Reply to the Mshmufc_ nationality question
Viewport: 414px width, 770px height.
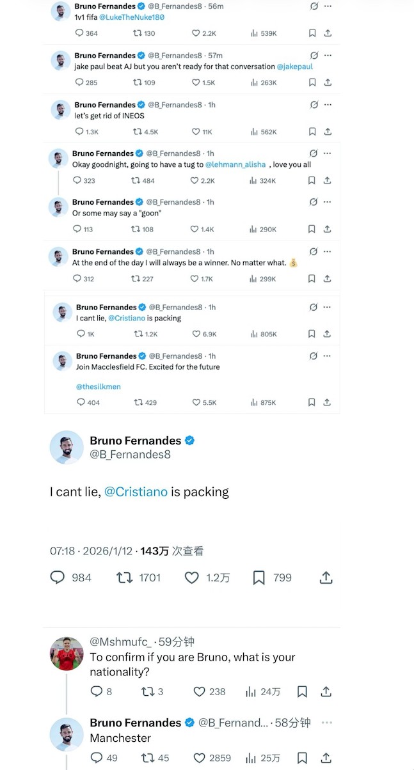coord(97,691)
